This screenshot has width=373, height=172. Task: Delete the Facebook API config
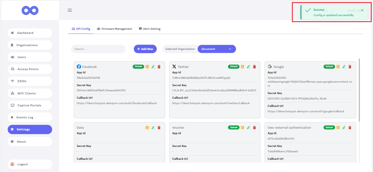tap(159, 67)
